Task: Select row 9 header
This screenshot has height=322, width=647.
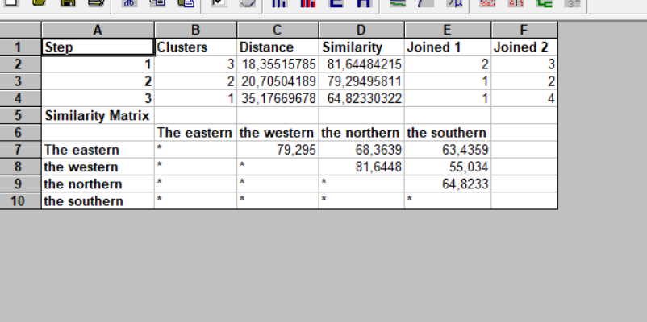Action: (x=20, y=184)
